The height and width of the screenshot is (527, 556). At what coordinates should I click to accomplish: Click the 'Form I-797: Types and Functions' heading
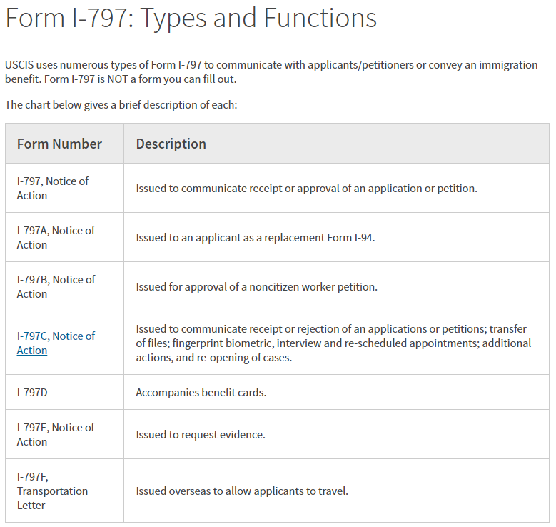tap(191, 19)
